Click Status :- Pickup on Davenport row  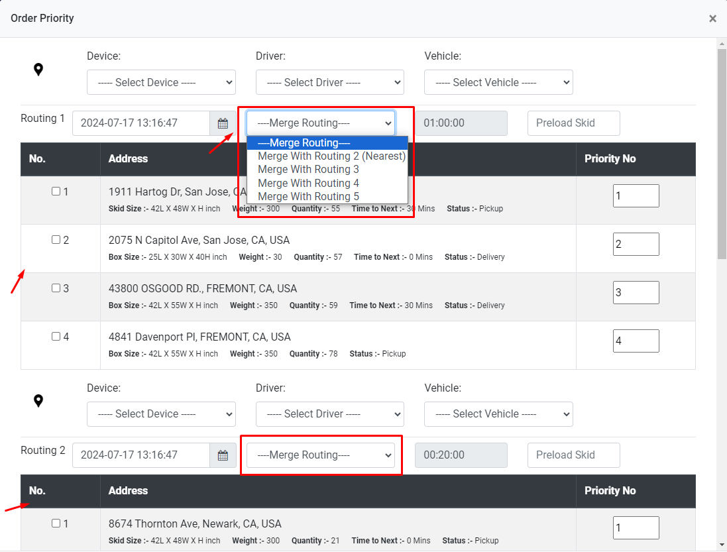click(x=377, y=354)
